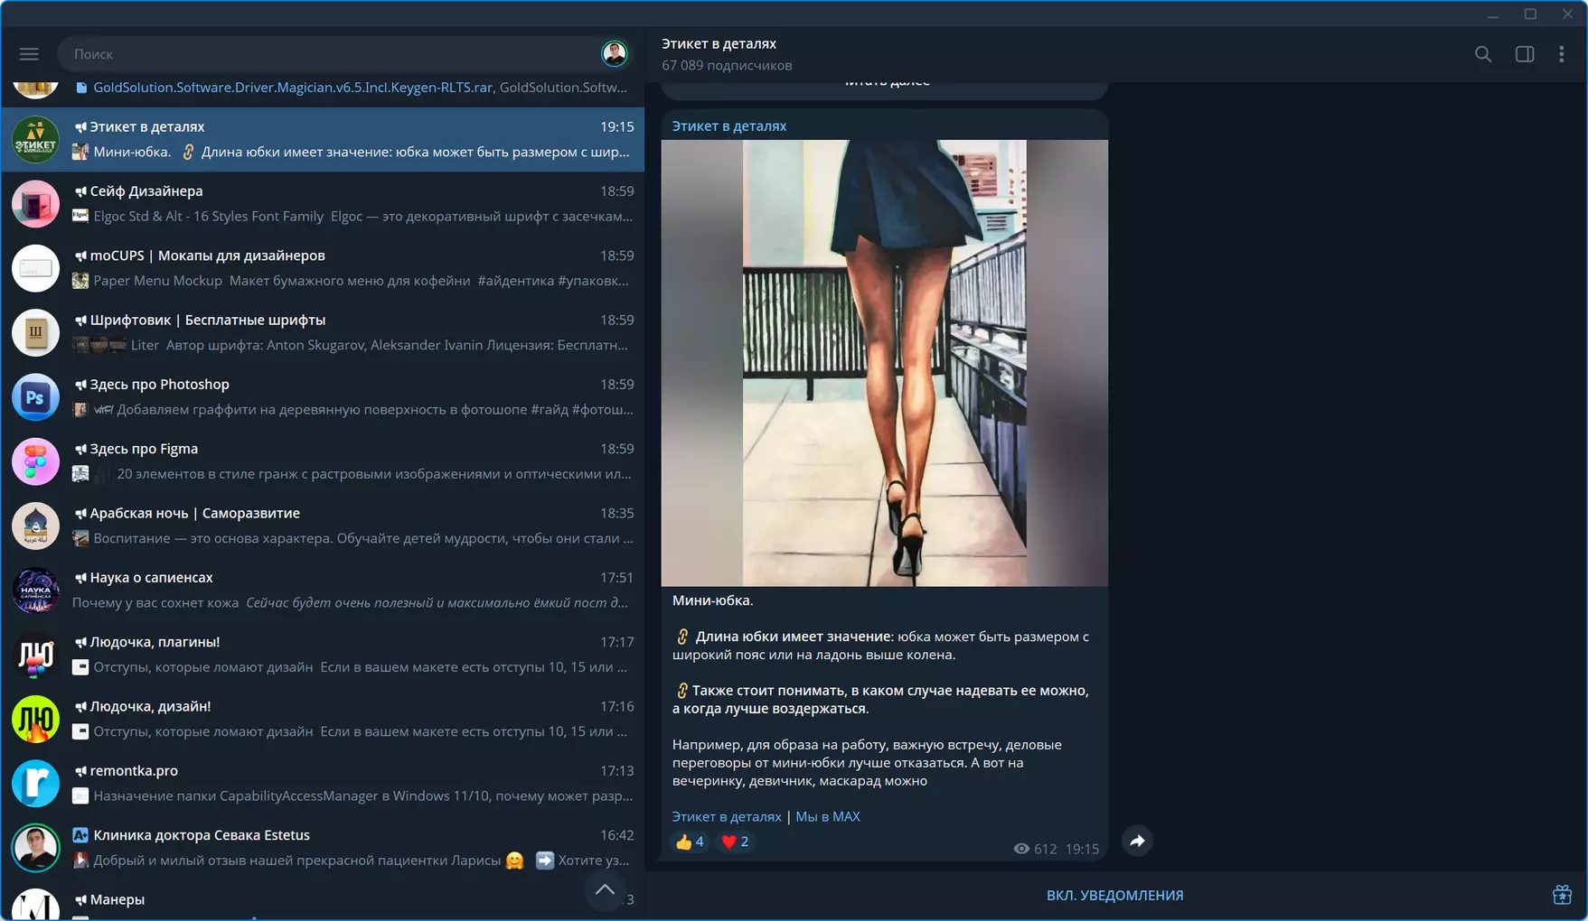Click the Мини-юбка. post caption title
Viewport: 1588px width, 921px height.
pyautogui.click(x=712, y=600)
